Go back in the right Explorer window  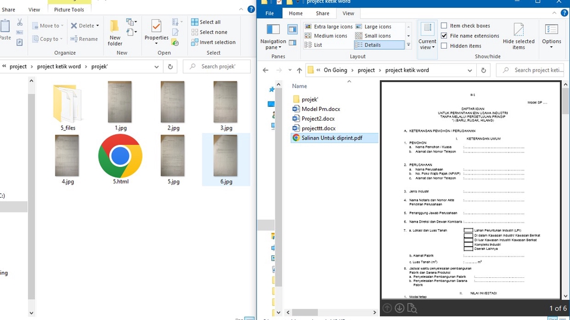(266, 70)
